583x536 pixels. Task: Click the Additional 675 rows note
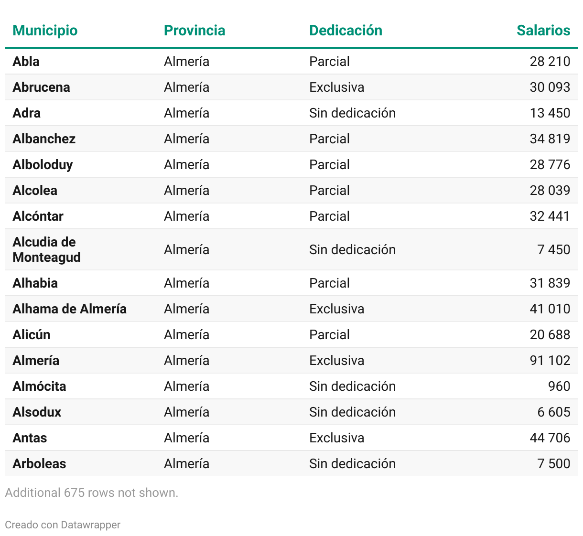point(91,493)
